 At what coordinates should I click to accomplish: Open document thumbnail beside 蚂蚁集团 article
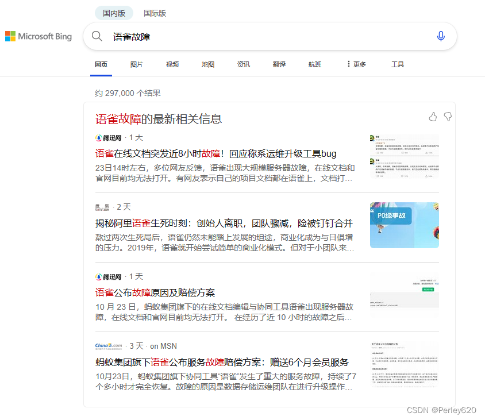coord(405,364)
